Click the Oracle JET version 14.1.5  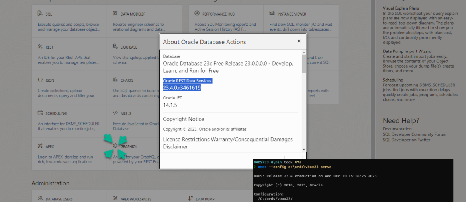[x=170, y=105]
